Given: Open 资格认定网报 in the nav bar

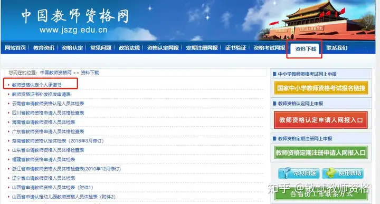Looking at the screenshot, I should coord(163,48).
